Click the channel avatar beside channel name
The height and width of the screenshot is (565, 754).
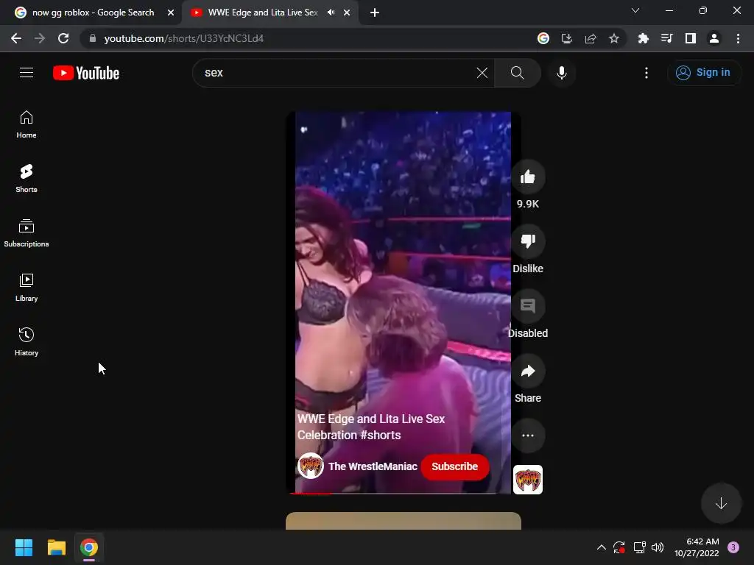tap(310, 466)
